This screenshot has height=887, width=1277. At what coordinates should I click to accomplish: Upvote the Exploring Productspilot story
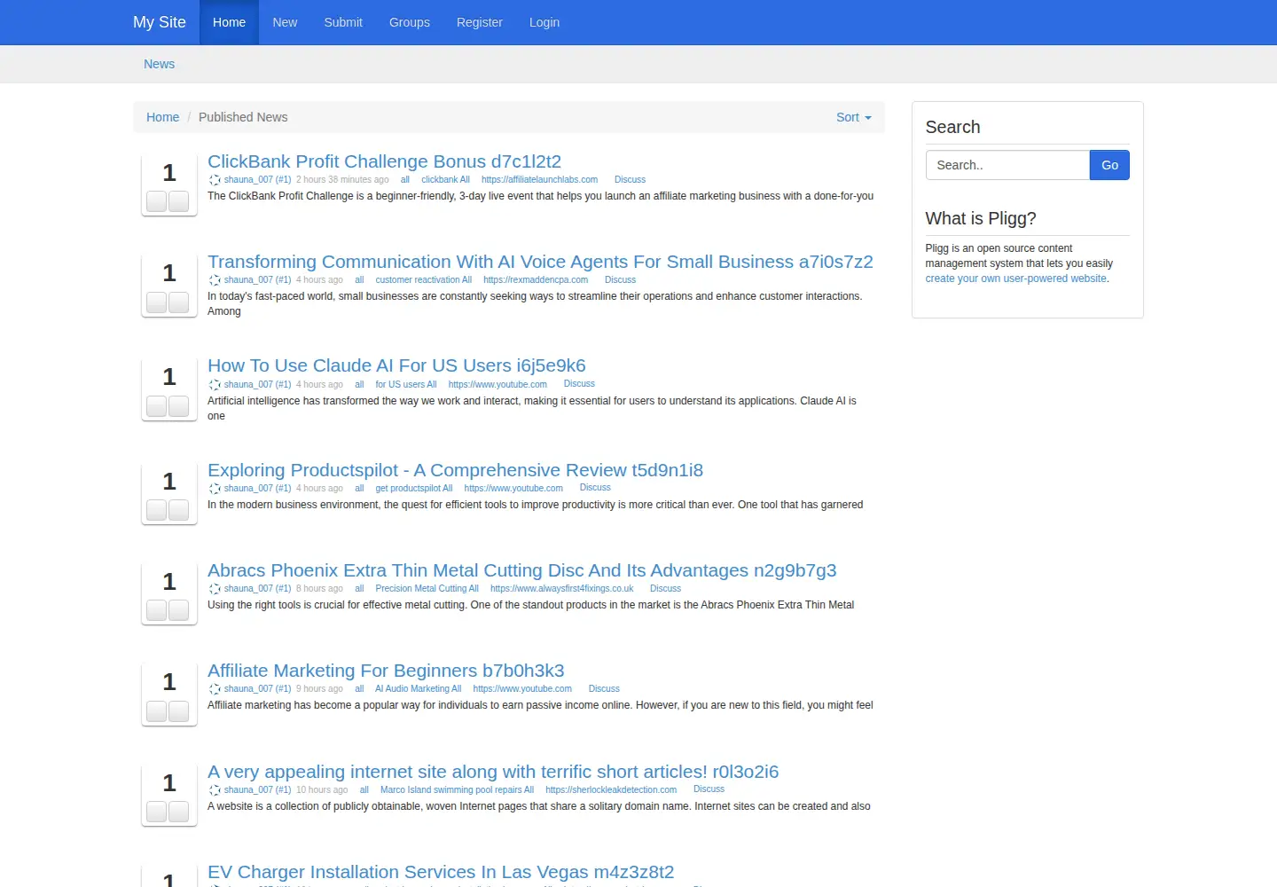pos(157,510)
